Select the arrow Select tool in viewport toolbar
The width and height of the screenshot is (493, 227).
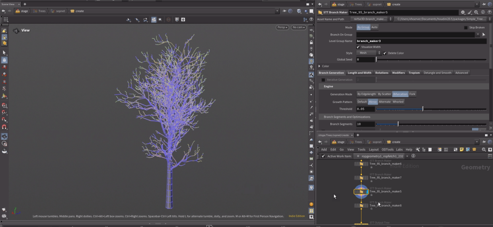click(x=4, y=53)
